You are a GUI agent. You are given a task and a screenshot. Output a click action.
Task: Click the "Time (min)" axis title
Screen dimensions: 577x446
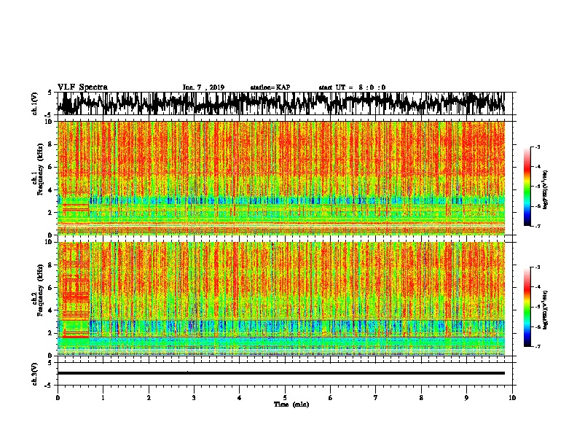pyautogui.click(x=291, y=404)
